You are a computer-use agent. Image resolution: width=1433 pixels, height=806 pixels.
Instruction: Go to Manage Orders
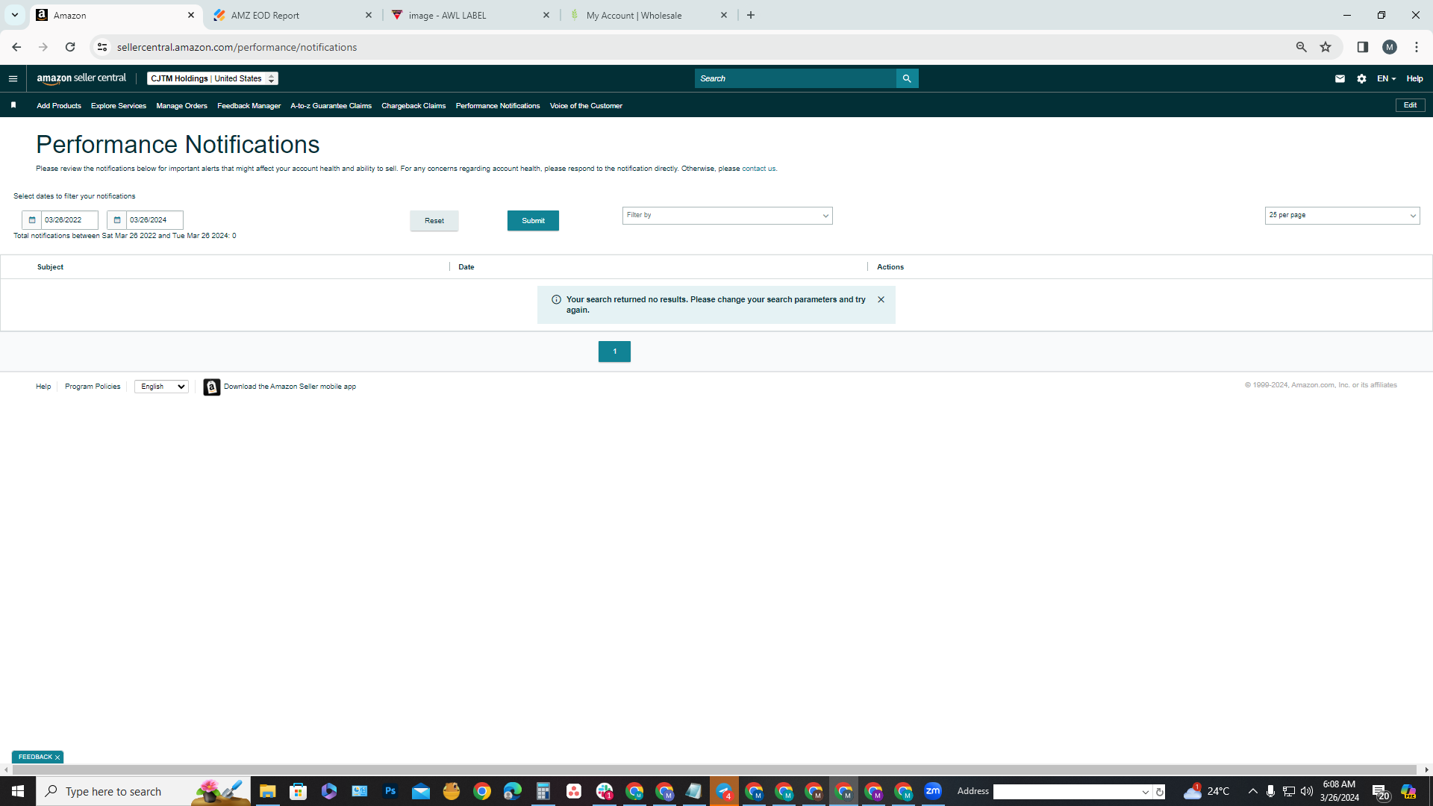click(x=181, y=106)
